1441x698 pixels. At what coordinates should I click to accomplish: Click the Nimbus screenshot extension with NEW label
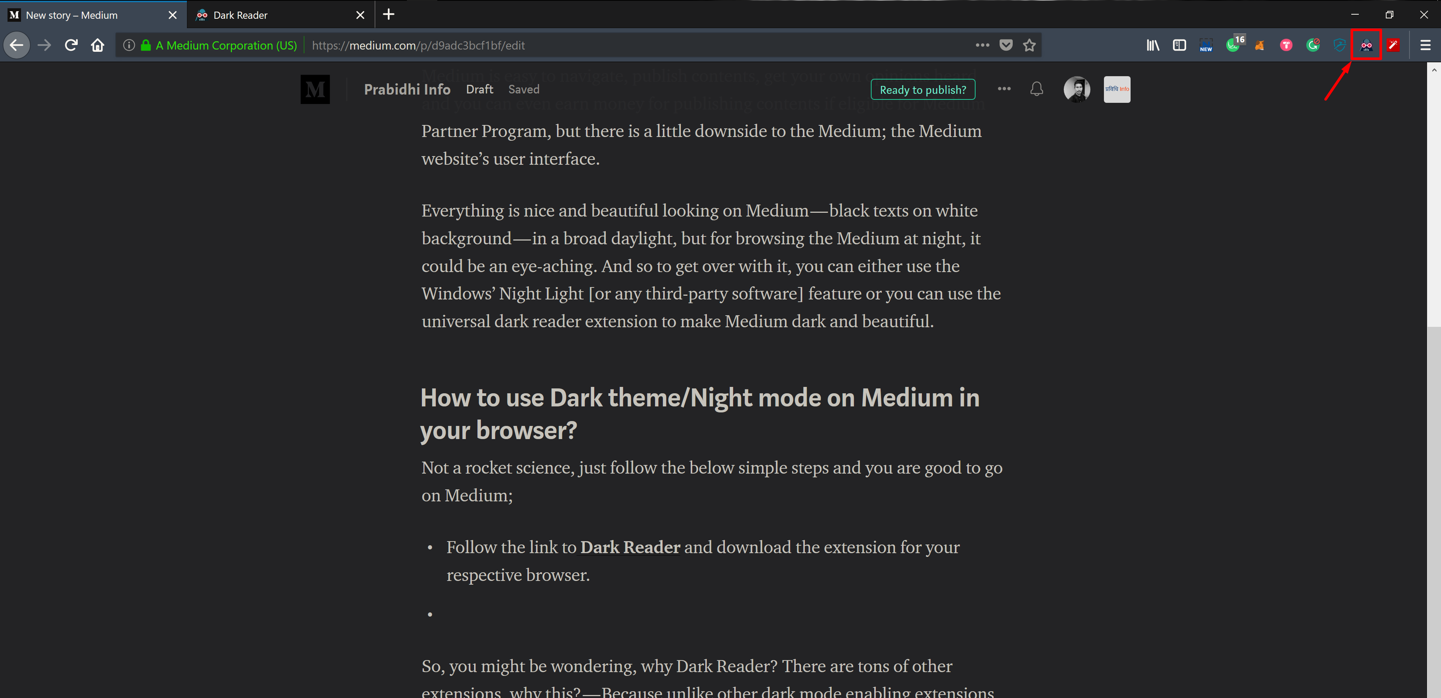point(1206,45)
